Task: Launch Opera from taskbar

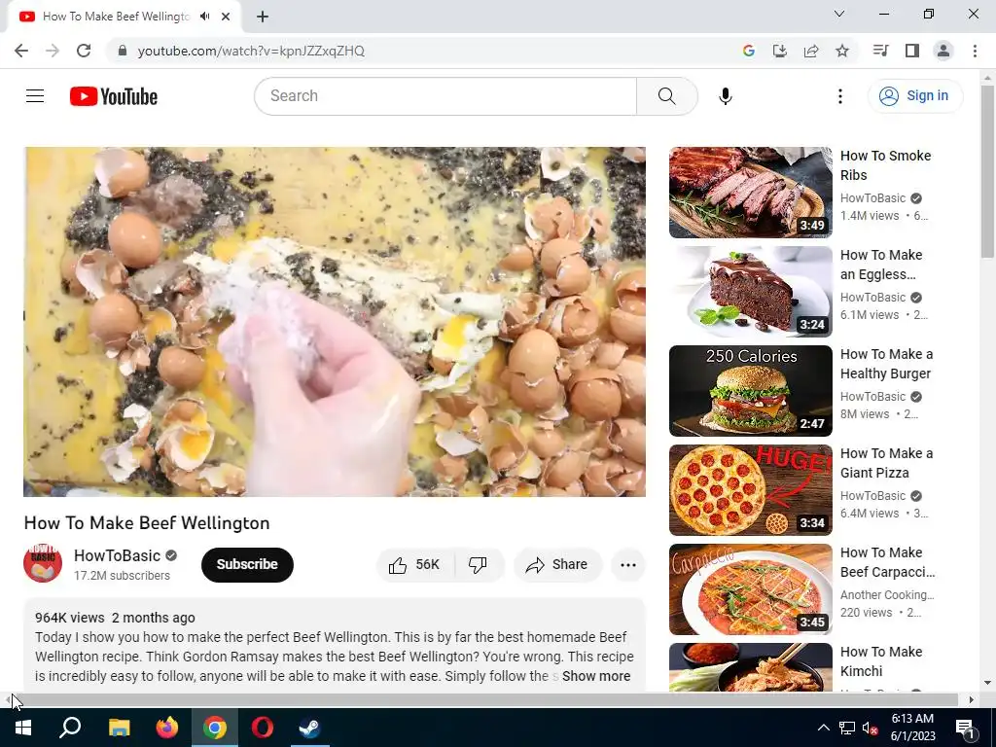Action: 263,728
